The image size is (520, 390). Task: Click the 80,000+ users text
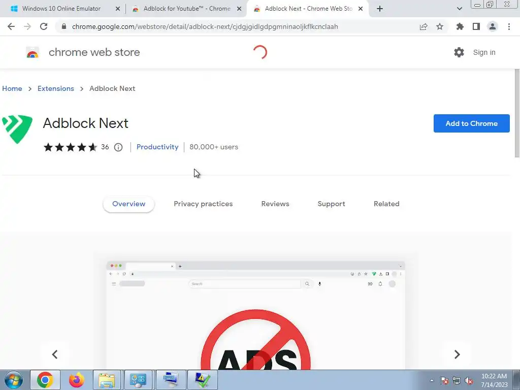[214, 147]
